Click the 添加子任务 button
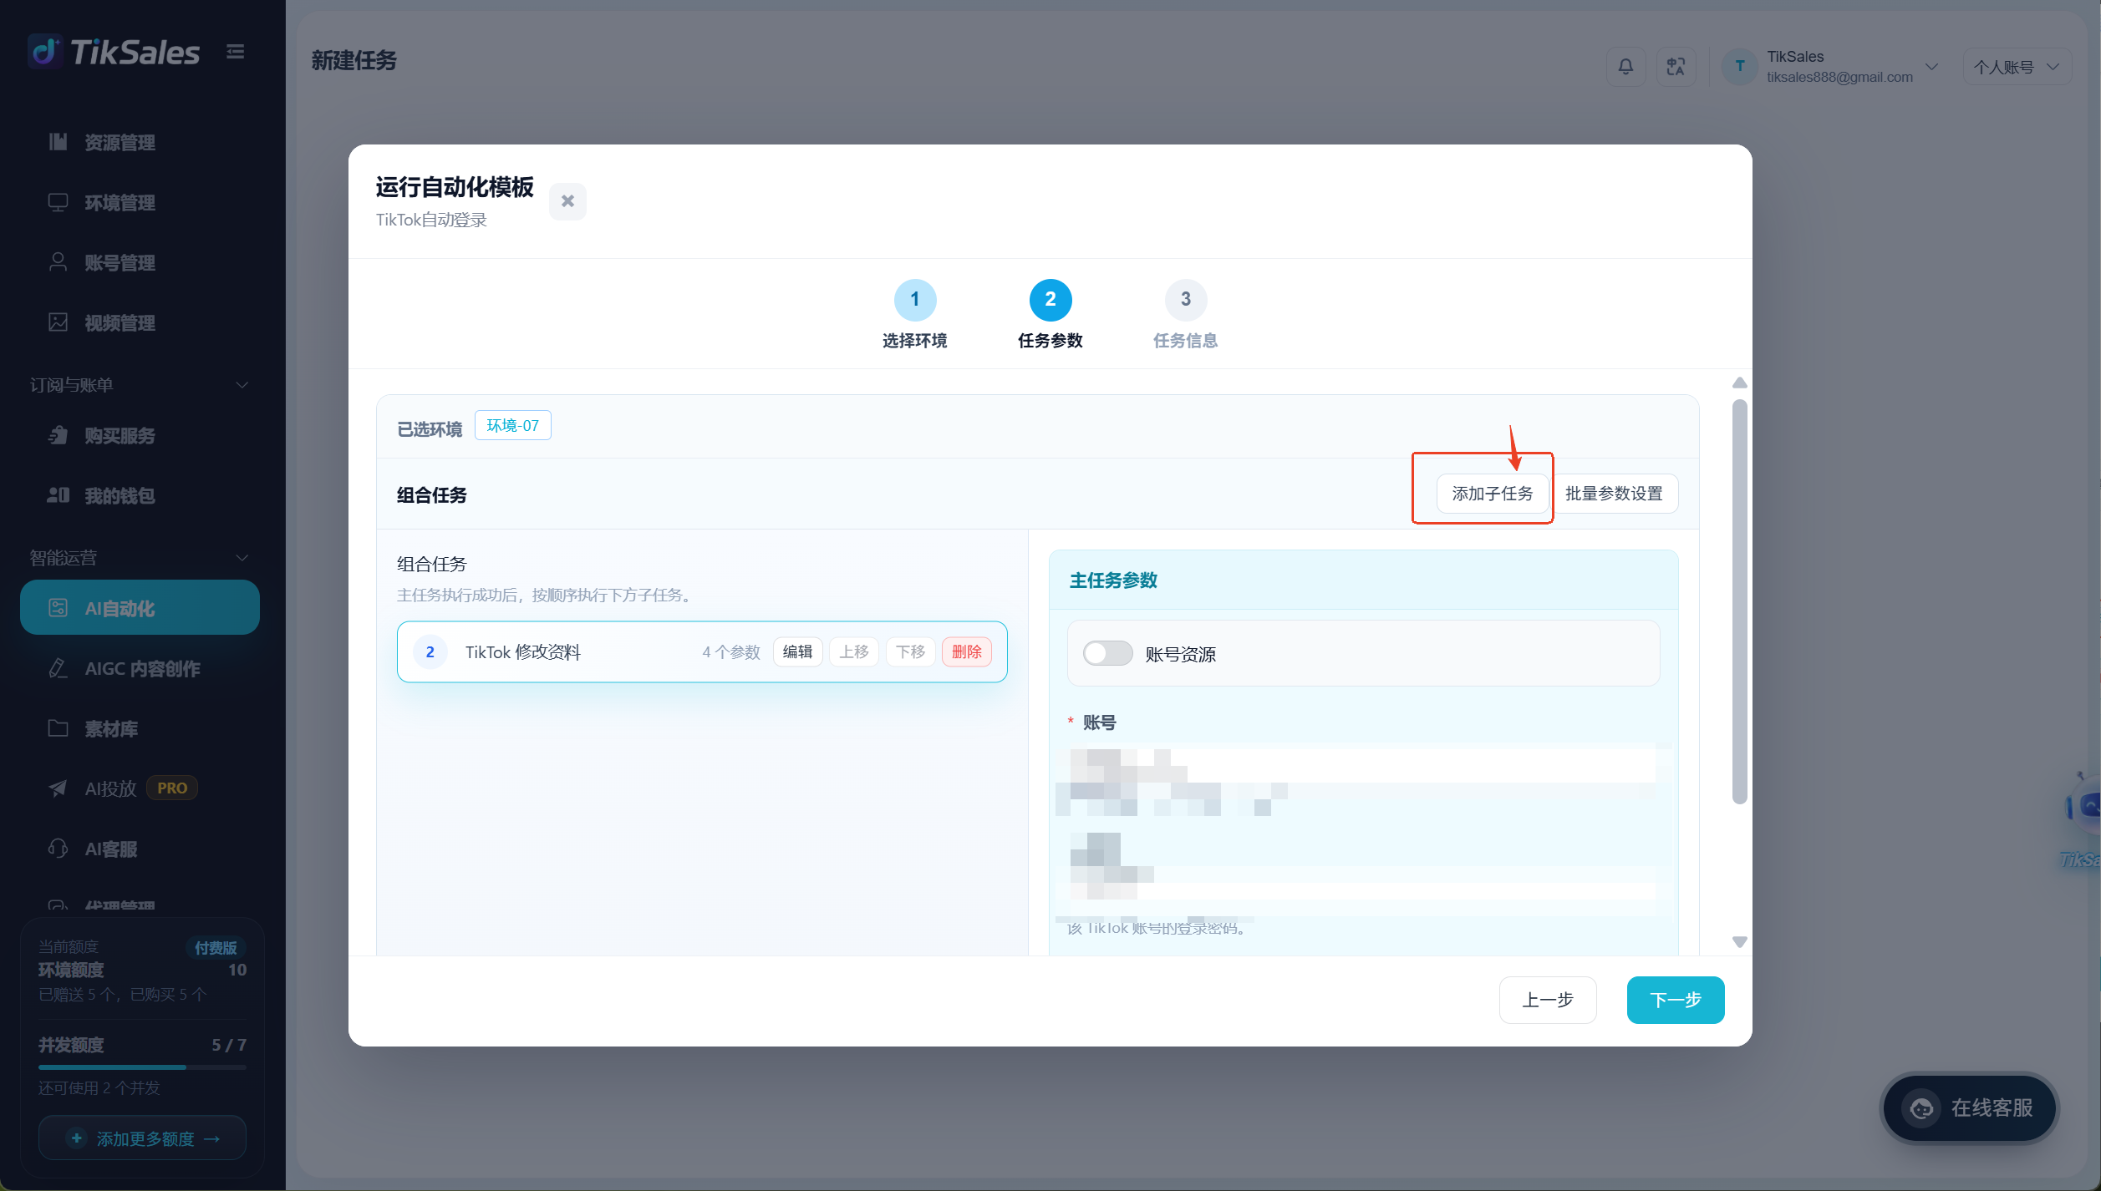The image size is (2101, 1191). point(1493,494)
